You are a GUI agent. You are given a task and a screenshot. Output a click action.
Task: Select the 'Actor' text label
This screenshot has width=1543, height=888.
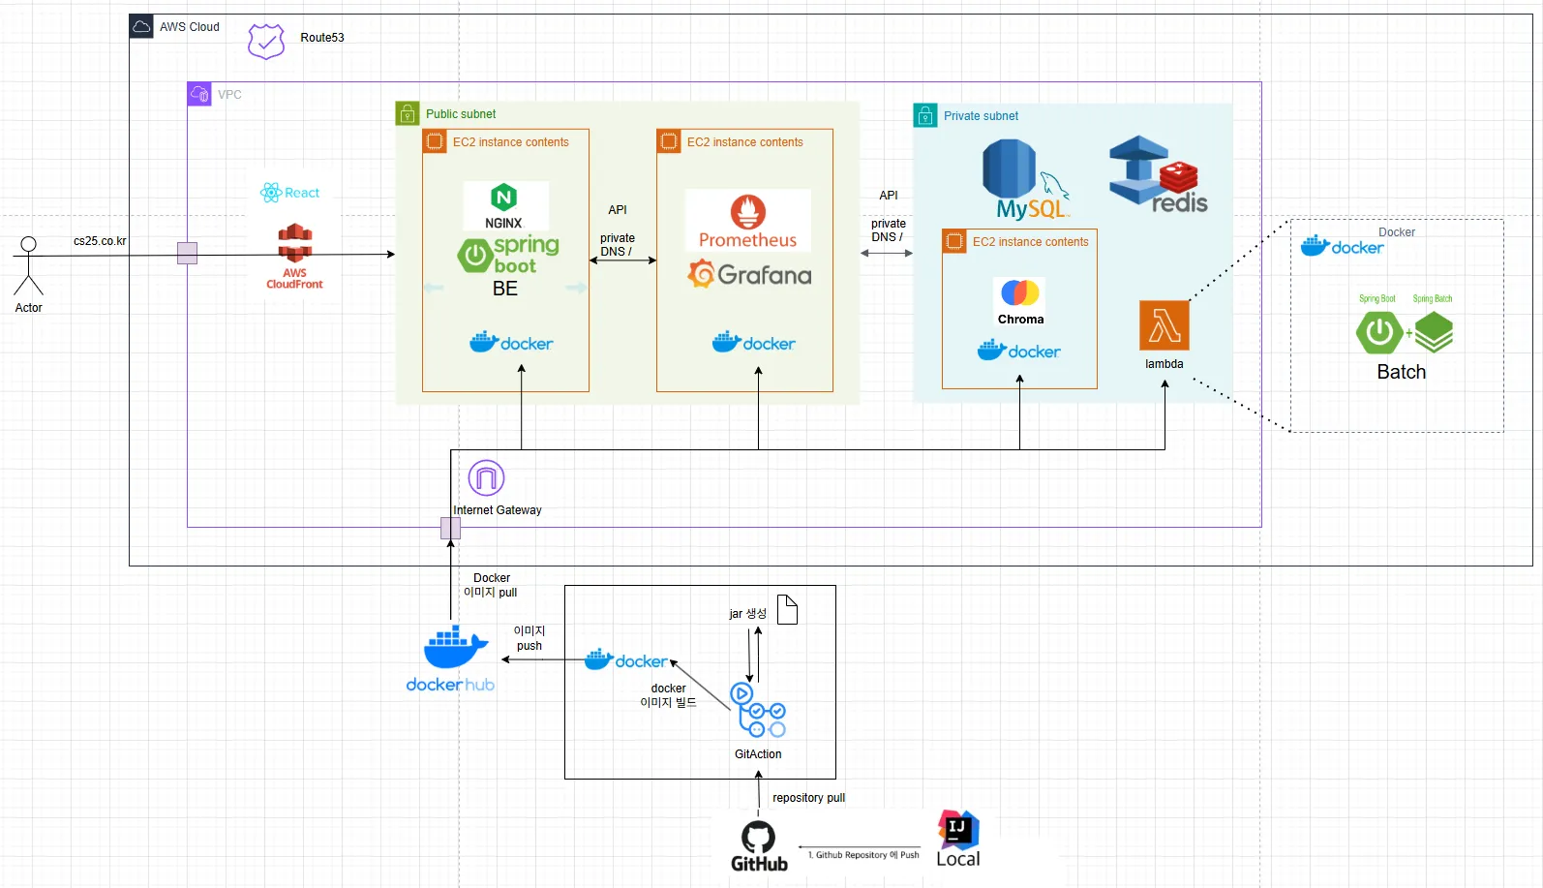point(29,308)
